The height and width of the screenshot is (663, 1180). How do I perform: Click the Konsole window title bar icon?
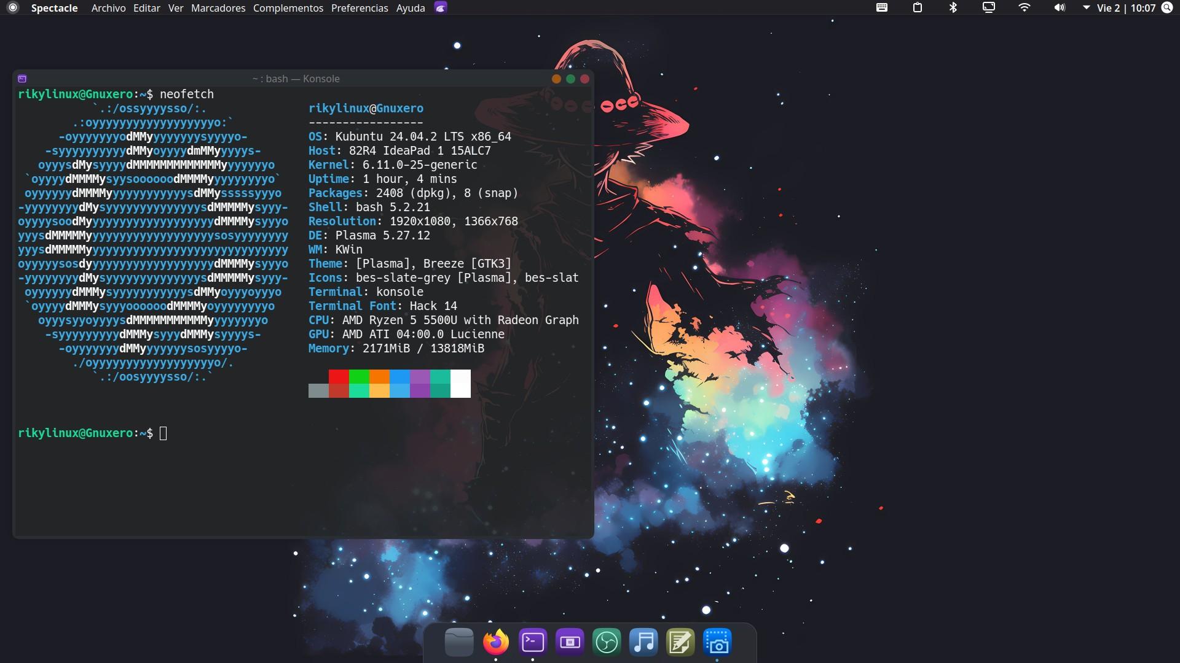point(22,79)
